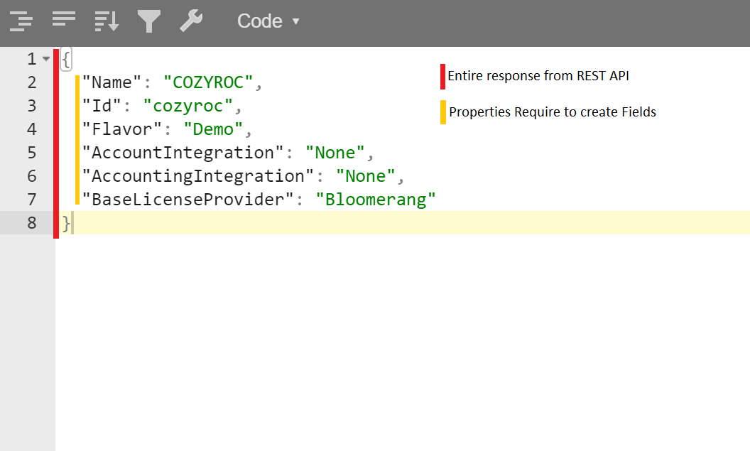Viewport: 750px width, 451px height.
Task: Select line number 8 in the gutter
Action: coord(31,223)
